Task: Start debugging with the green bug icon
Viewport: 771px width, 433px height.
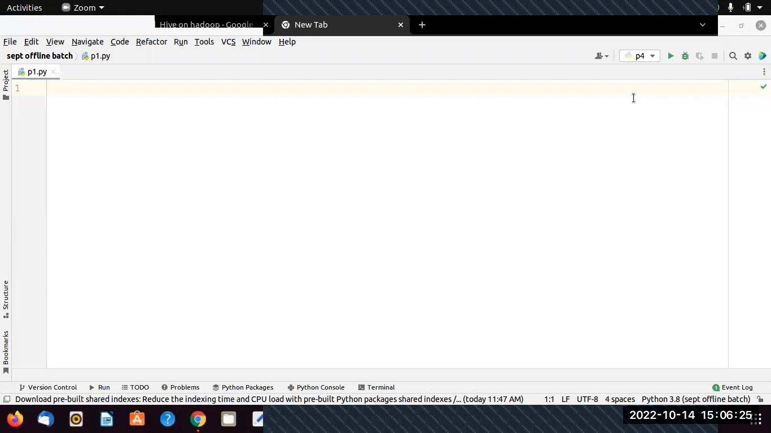Action: pyautogui.click(x=685, y=56)
